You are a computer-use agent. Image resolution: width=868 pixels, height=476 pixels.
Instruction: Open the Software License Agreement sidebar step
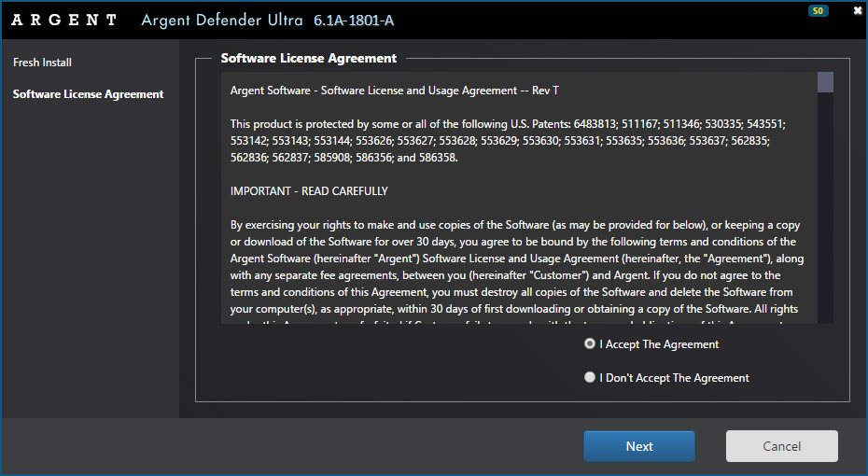(88, 94)
